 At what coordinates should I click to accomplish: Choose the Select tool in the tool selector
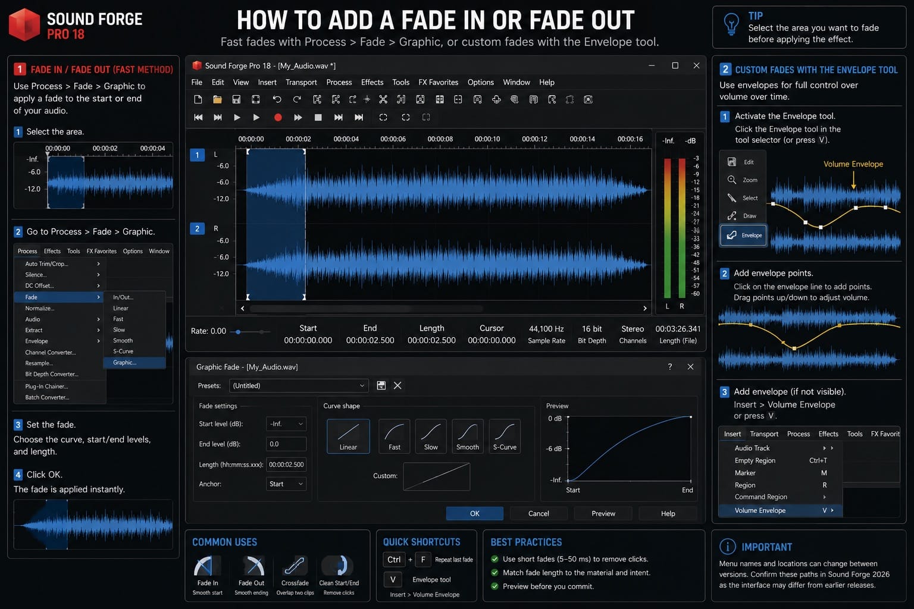[742, 197]
